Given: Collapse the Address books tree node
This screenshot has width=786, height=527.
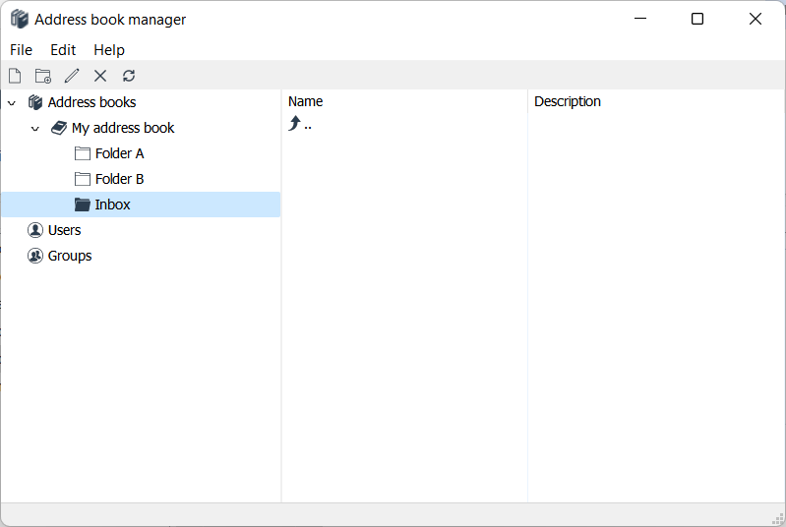Looking at the screenshot, I should 12,103.
